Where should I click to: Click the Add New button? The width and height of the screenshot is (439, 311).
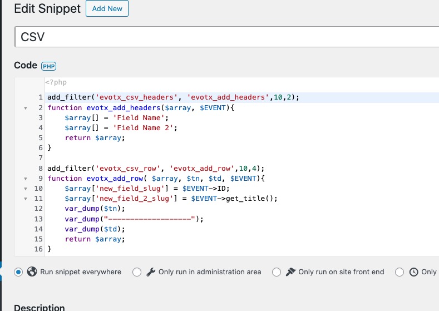[107, 9]
